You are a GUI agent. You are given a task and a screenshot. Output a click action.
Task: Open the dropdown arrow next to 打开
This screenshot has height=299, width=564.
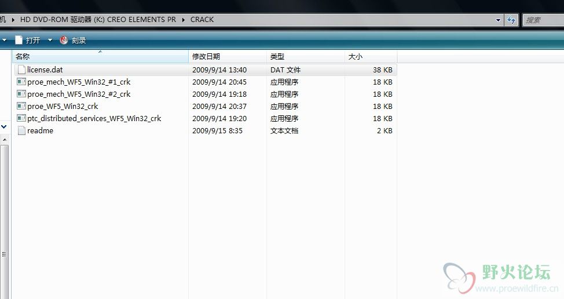[x=50, y=40]
